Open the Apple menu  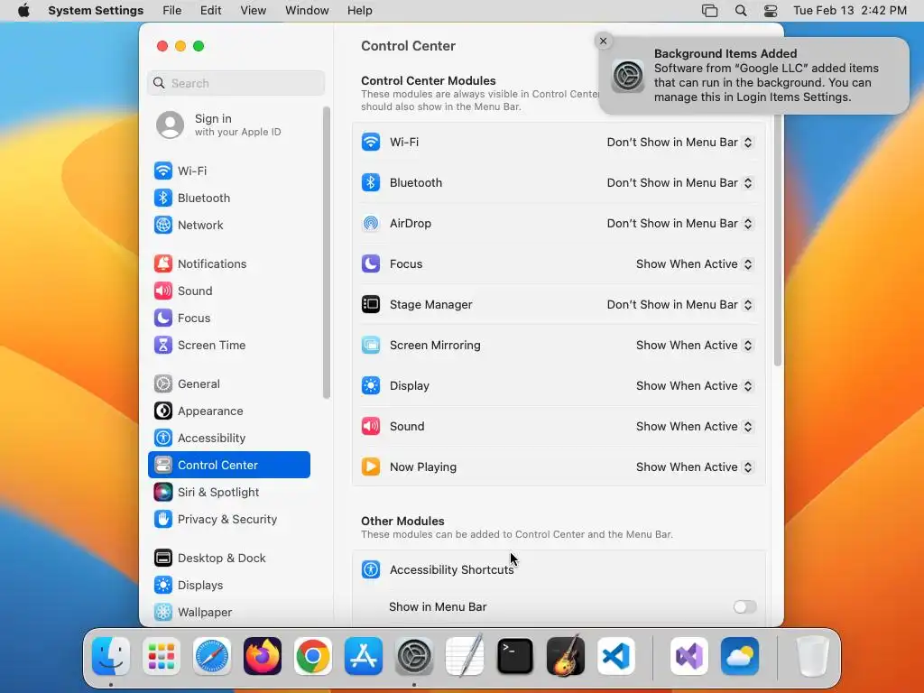pos(23,11)
